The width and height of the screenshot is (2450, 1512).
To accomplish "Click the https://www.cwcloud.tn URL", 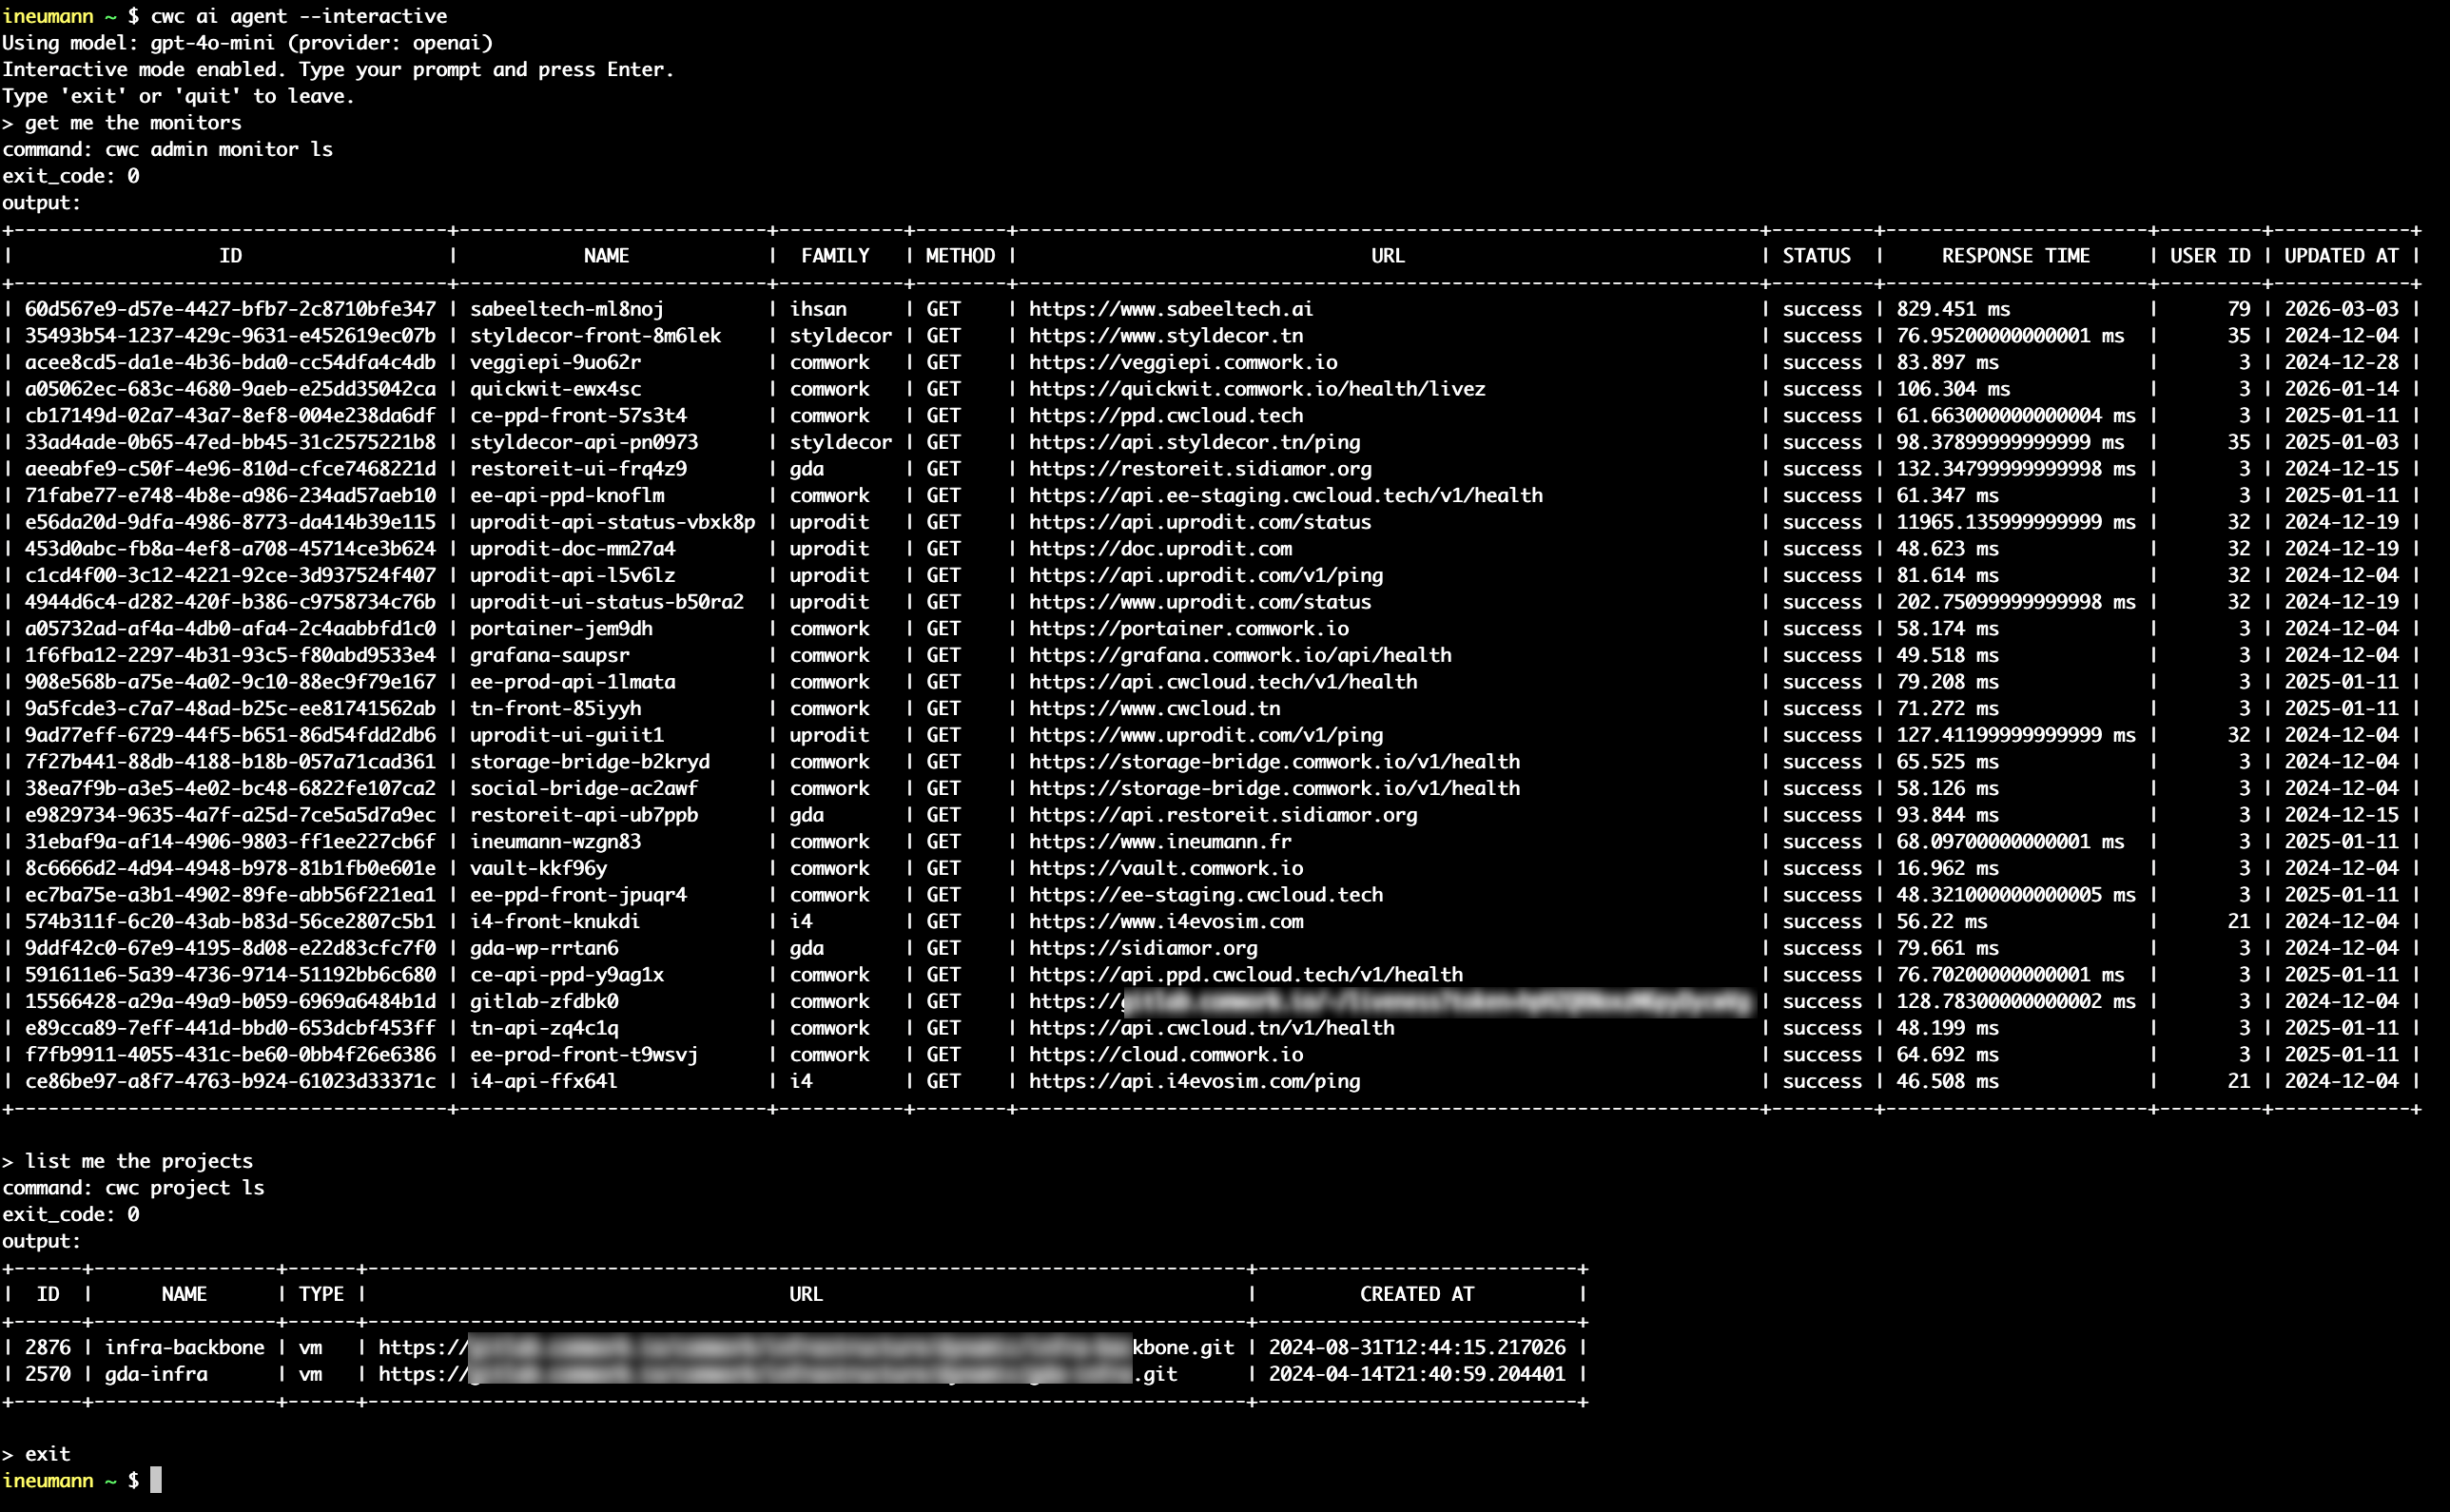I will click(1154, 709).
